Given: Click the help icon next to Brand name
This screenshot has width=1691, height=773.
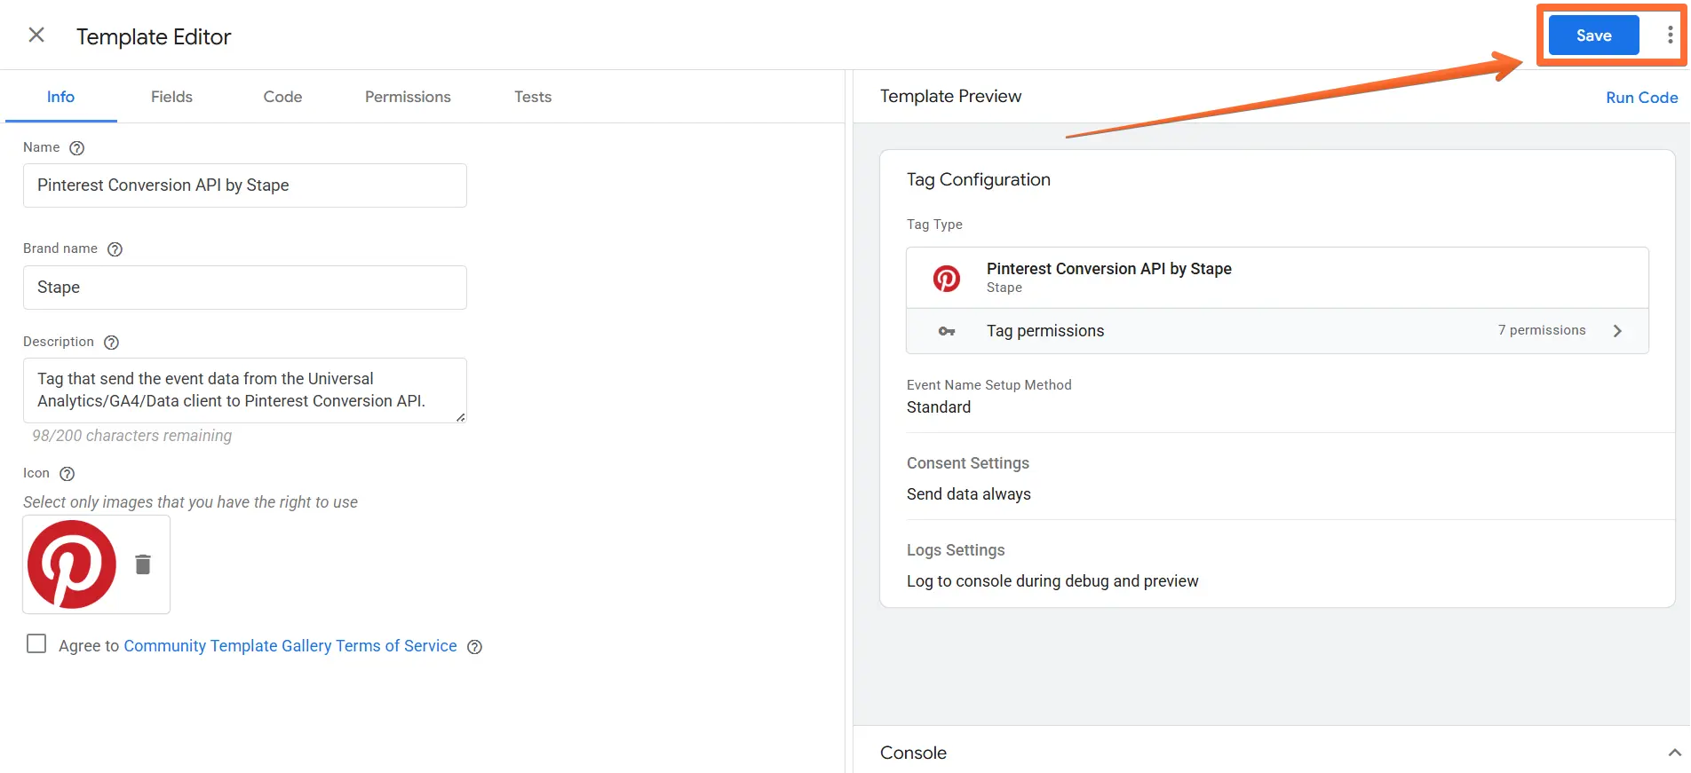Looking at the screenshot, I should 115,249.
